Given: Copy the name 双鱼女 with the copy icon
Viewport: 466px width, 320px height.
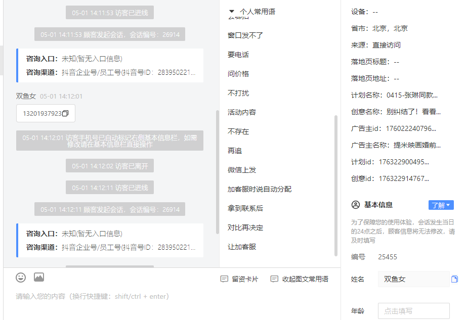Looking at the screenshot, I should [454, 279].
